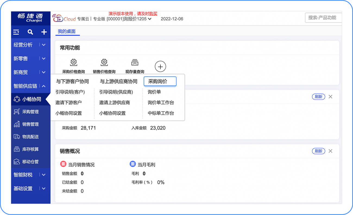Collapse the 智能供应链 sidebar section
353x215 pixels.
coord(43,86)
